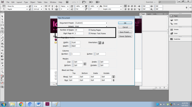The width and height of the screenshot is (192, 107).
Task: Select the Page tool
Action: [x=2, y=22]
